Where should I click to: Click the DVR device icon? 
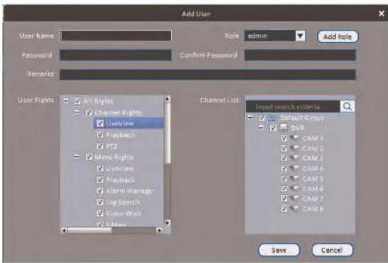283,128
